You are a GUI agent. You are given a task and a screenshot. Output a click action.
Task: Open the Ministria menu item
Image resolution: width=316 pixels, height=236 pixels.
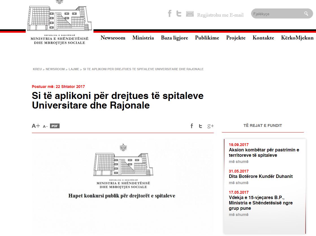(x=143, y=38)
